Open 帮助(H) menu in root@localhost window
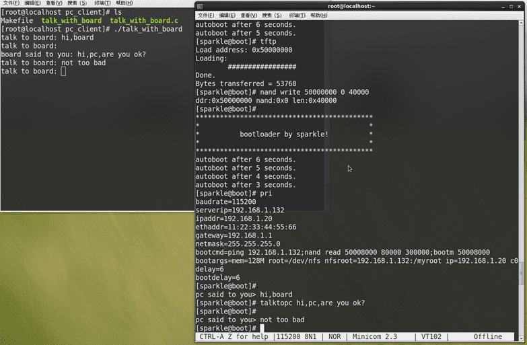The width and height of the screenshot is (527, 345). coord(320,15)
